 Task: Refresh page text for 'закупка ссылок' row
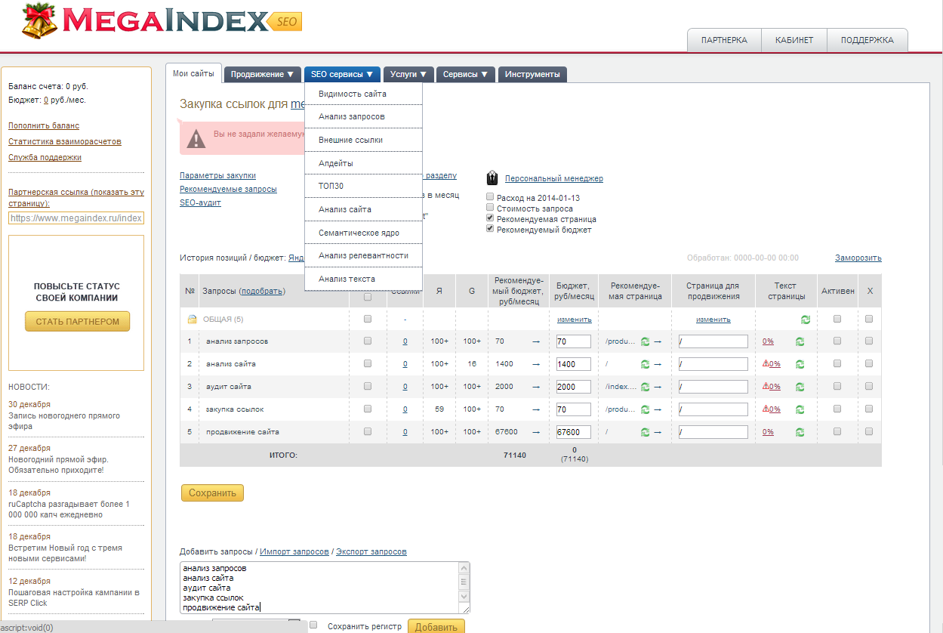point(800,409)
